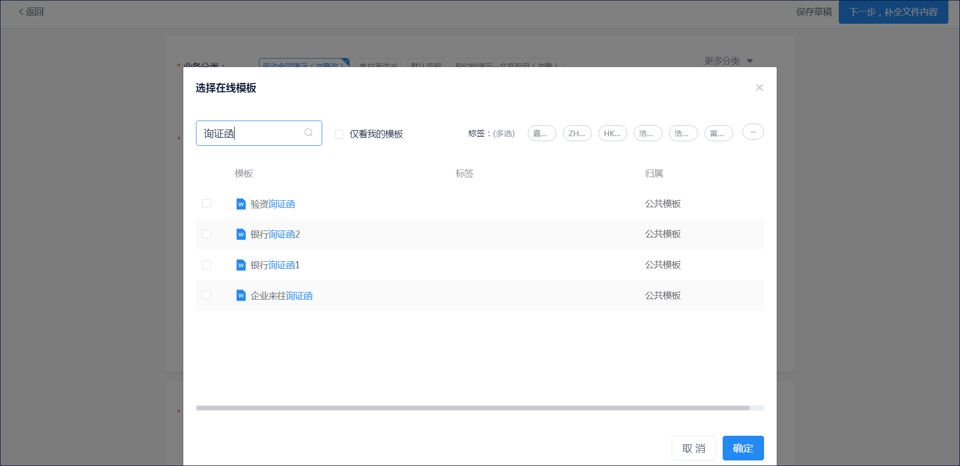Image resolution: width=960 pixels, height=466 pixels.
Task: Click the 确定 button to confirm
Action: tap(743, 448)
